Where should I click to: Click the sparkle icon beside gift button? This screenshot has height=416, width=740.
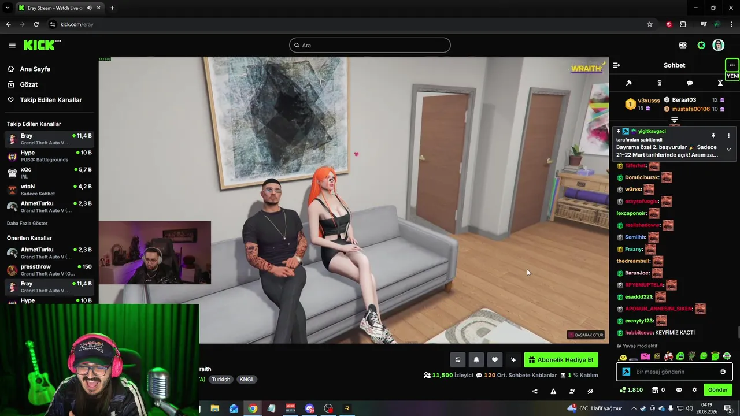[513, 360]
